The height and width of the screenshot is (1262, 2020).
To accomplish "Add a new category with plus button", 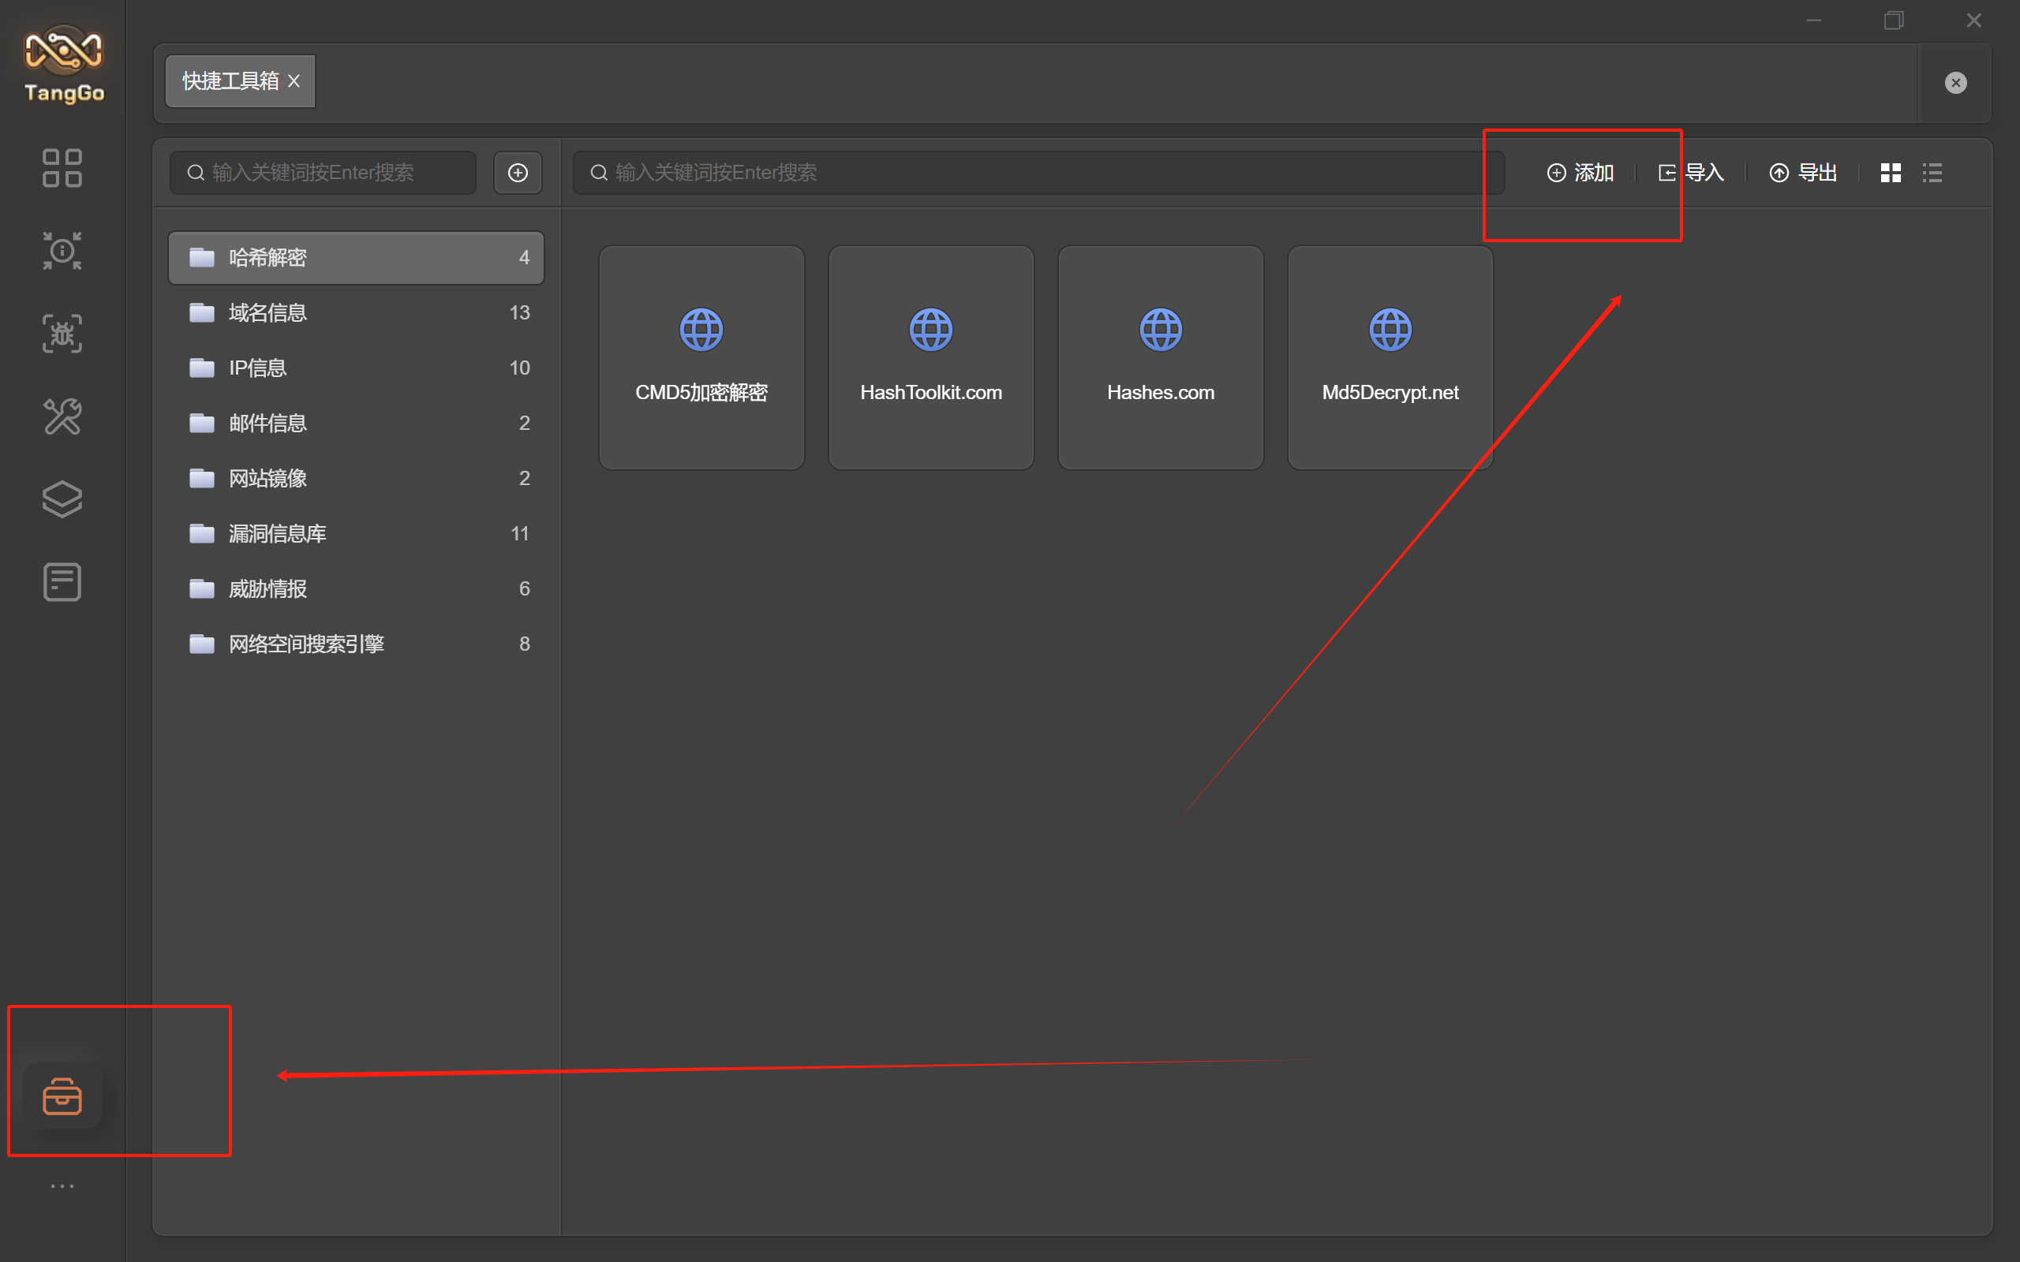I will (518, 173).
